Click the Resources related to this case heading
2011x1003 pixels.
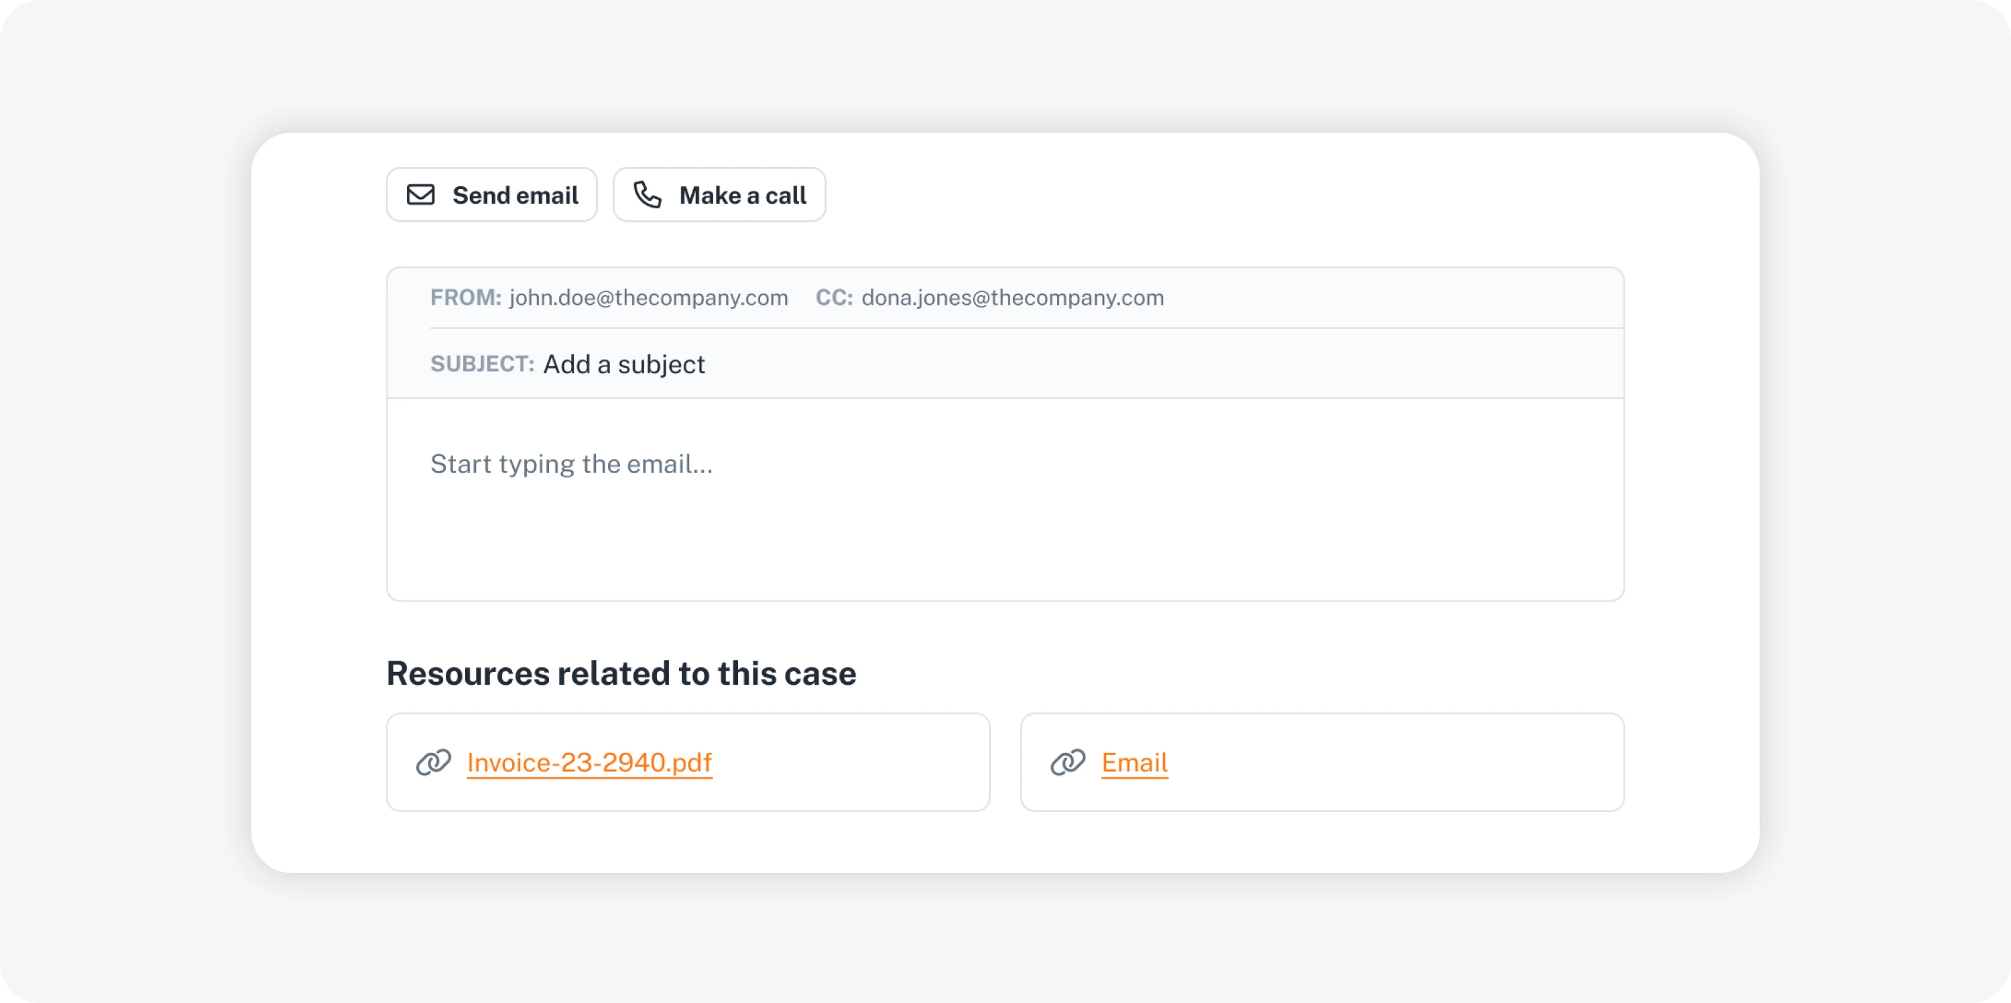621,673
